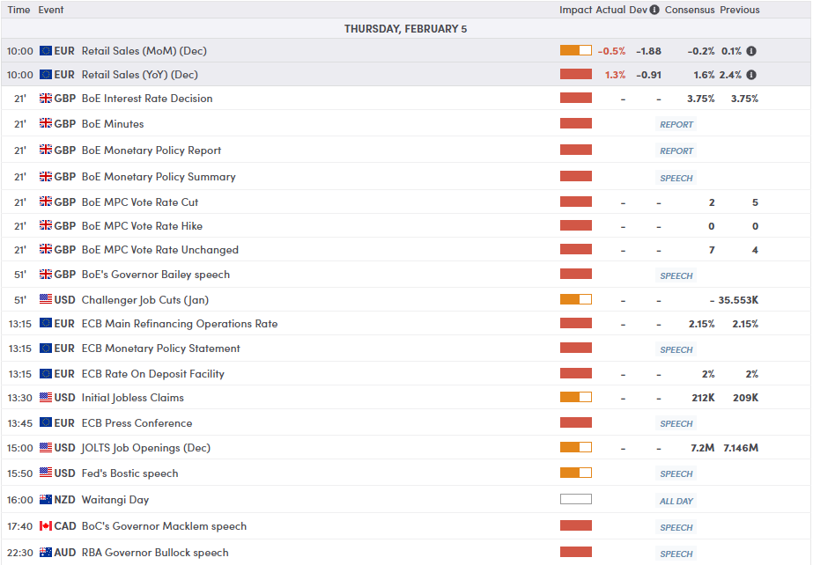Expand the BoE MPC Vote Rate Unchanged event
The width and height of the screenshot is (813, 565).
click(x=406, y=250)
